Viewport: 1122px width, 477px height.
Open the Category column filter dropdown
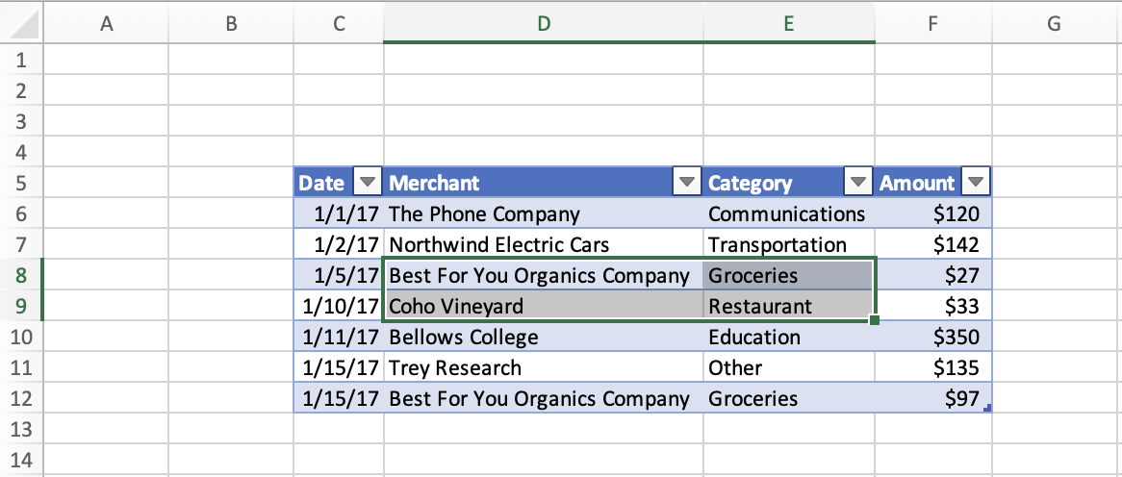(857, 183)
